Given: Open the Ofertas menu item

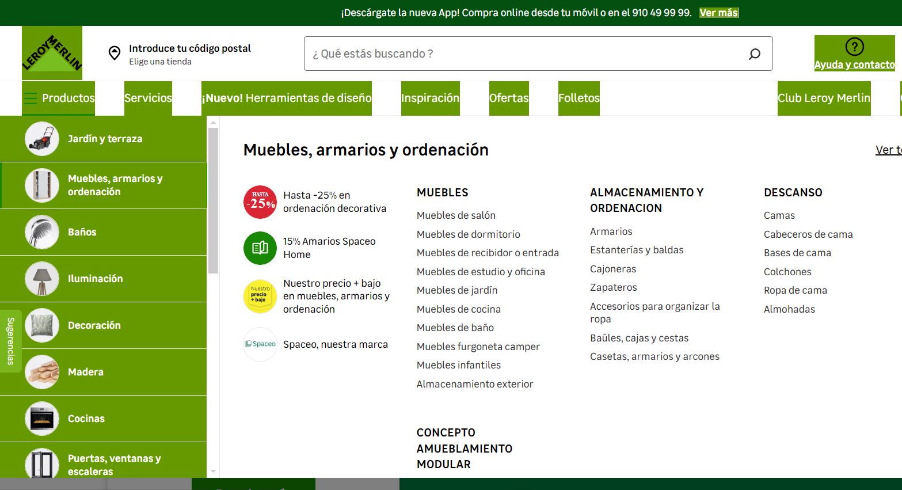Looking at the screenshot, I should 509,98.
